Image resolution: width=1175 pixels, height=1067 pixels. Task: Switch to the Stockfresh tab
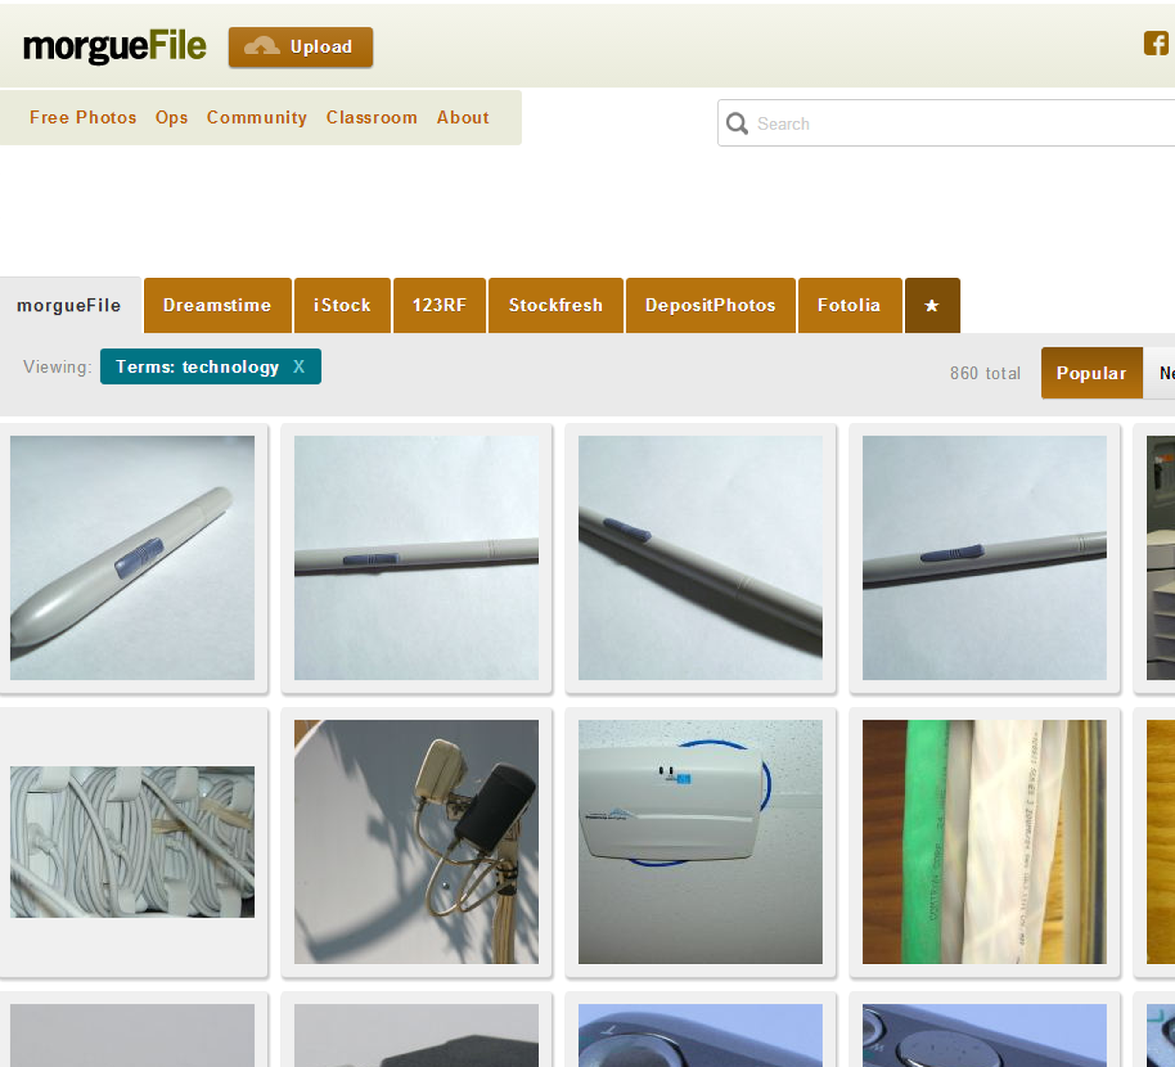click(x=555, y=305)
